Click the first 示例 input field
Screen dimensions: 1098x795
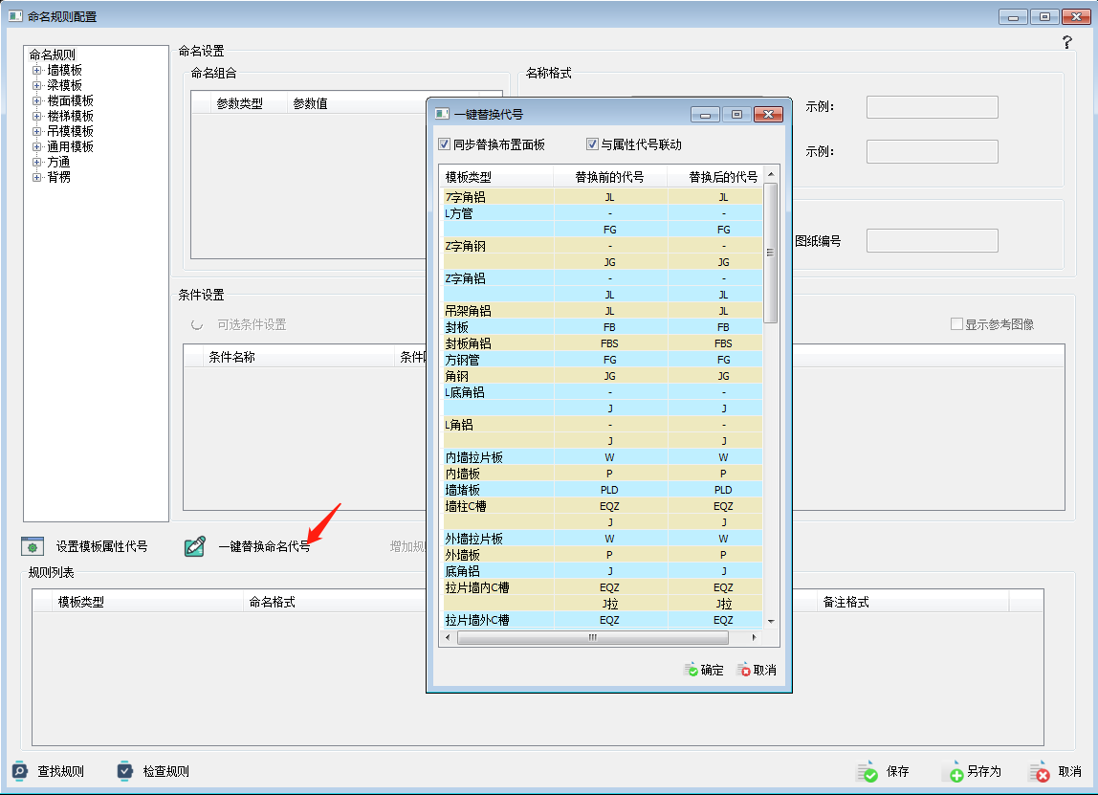[932, 107]
